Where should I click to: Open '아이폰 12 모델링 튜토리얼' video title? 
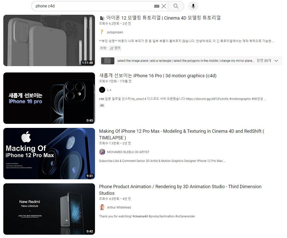tap(163, 18)
